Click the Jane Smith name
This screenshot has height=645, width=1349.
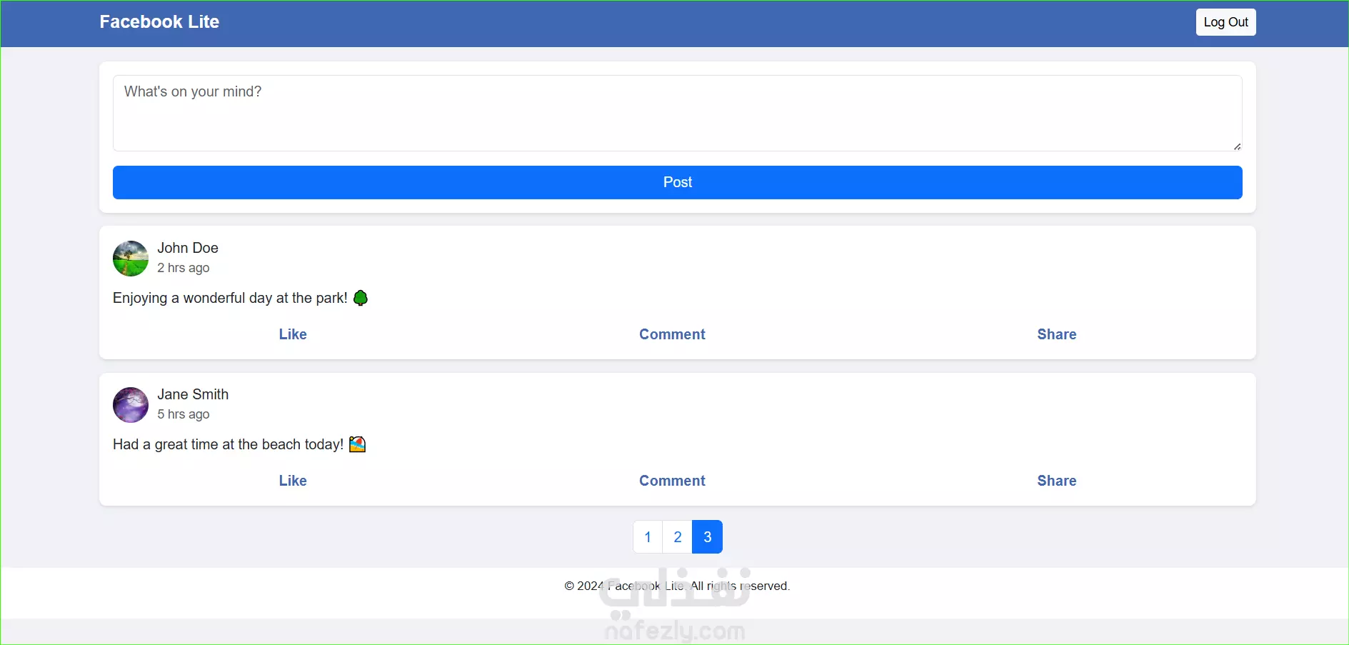coord(193,394)
